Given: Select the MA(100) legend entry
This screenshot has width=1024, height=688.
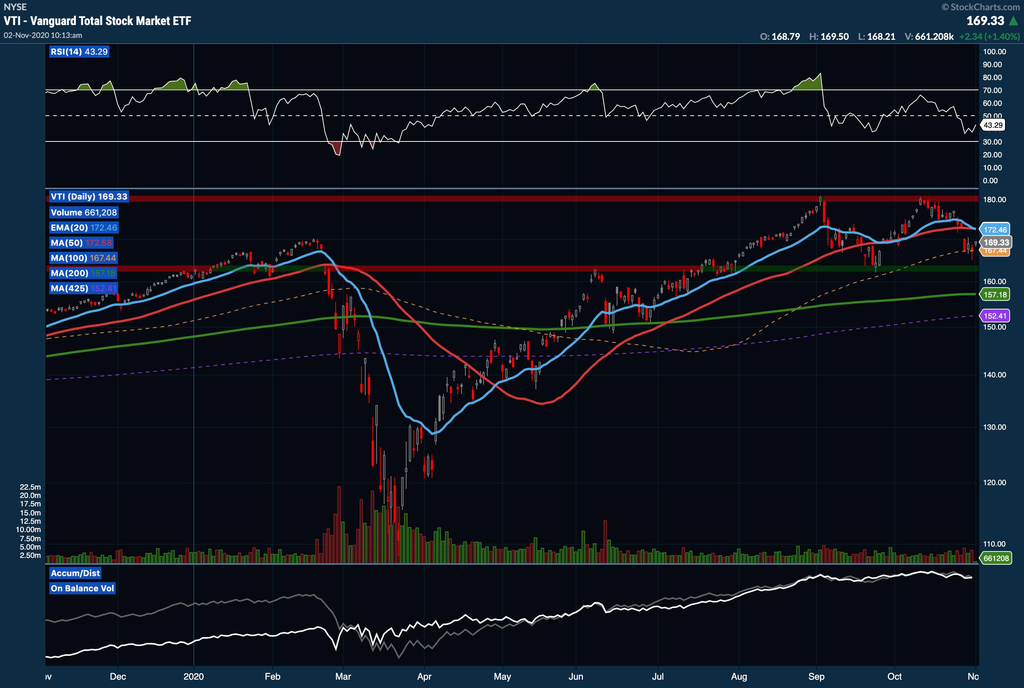Looking at the screenshot, I should pyautogui.click(x=83, y=258).
